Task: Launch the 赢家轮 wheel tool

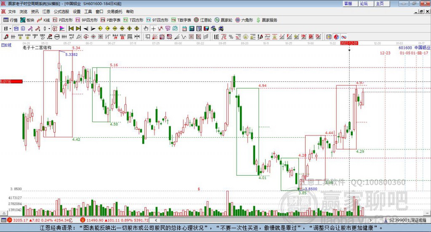Action: click(x=223, y=20)
